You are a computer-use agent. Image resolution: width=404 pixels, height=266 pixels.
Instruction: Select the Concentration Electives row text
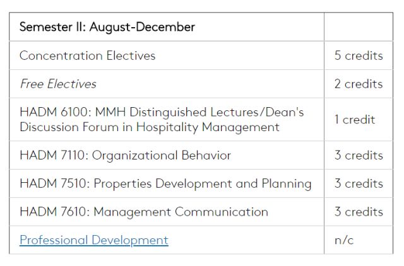[88, 55]
